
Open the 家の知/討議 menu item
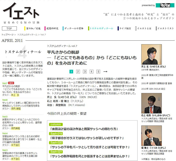(x=33, y=28)
